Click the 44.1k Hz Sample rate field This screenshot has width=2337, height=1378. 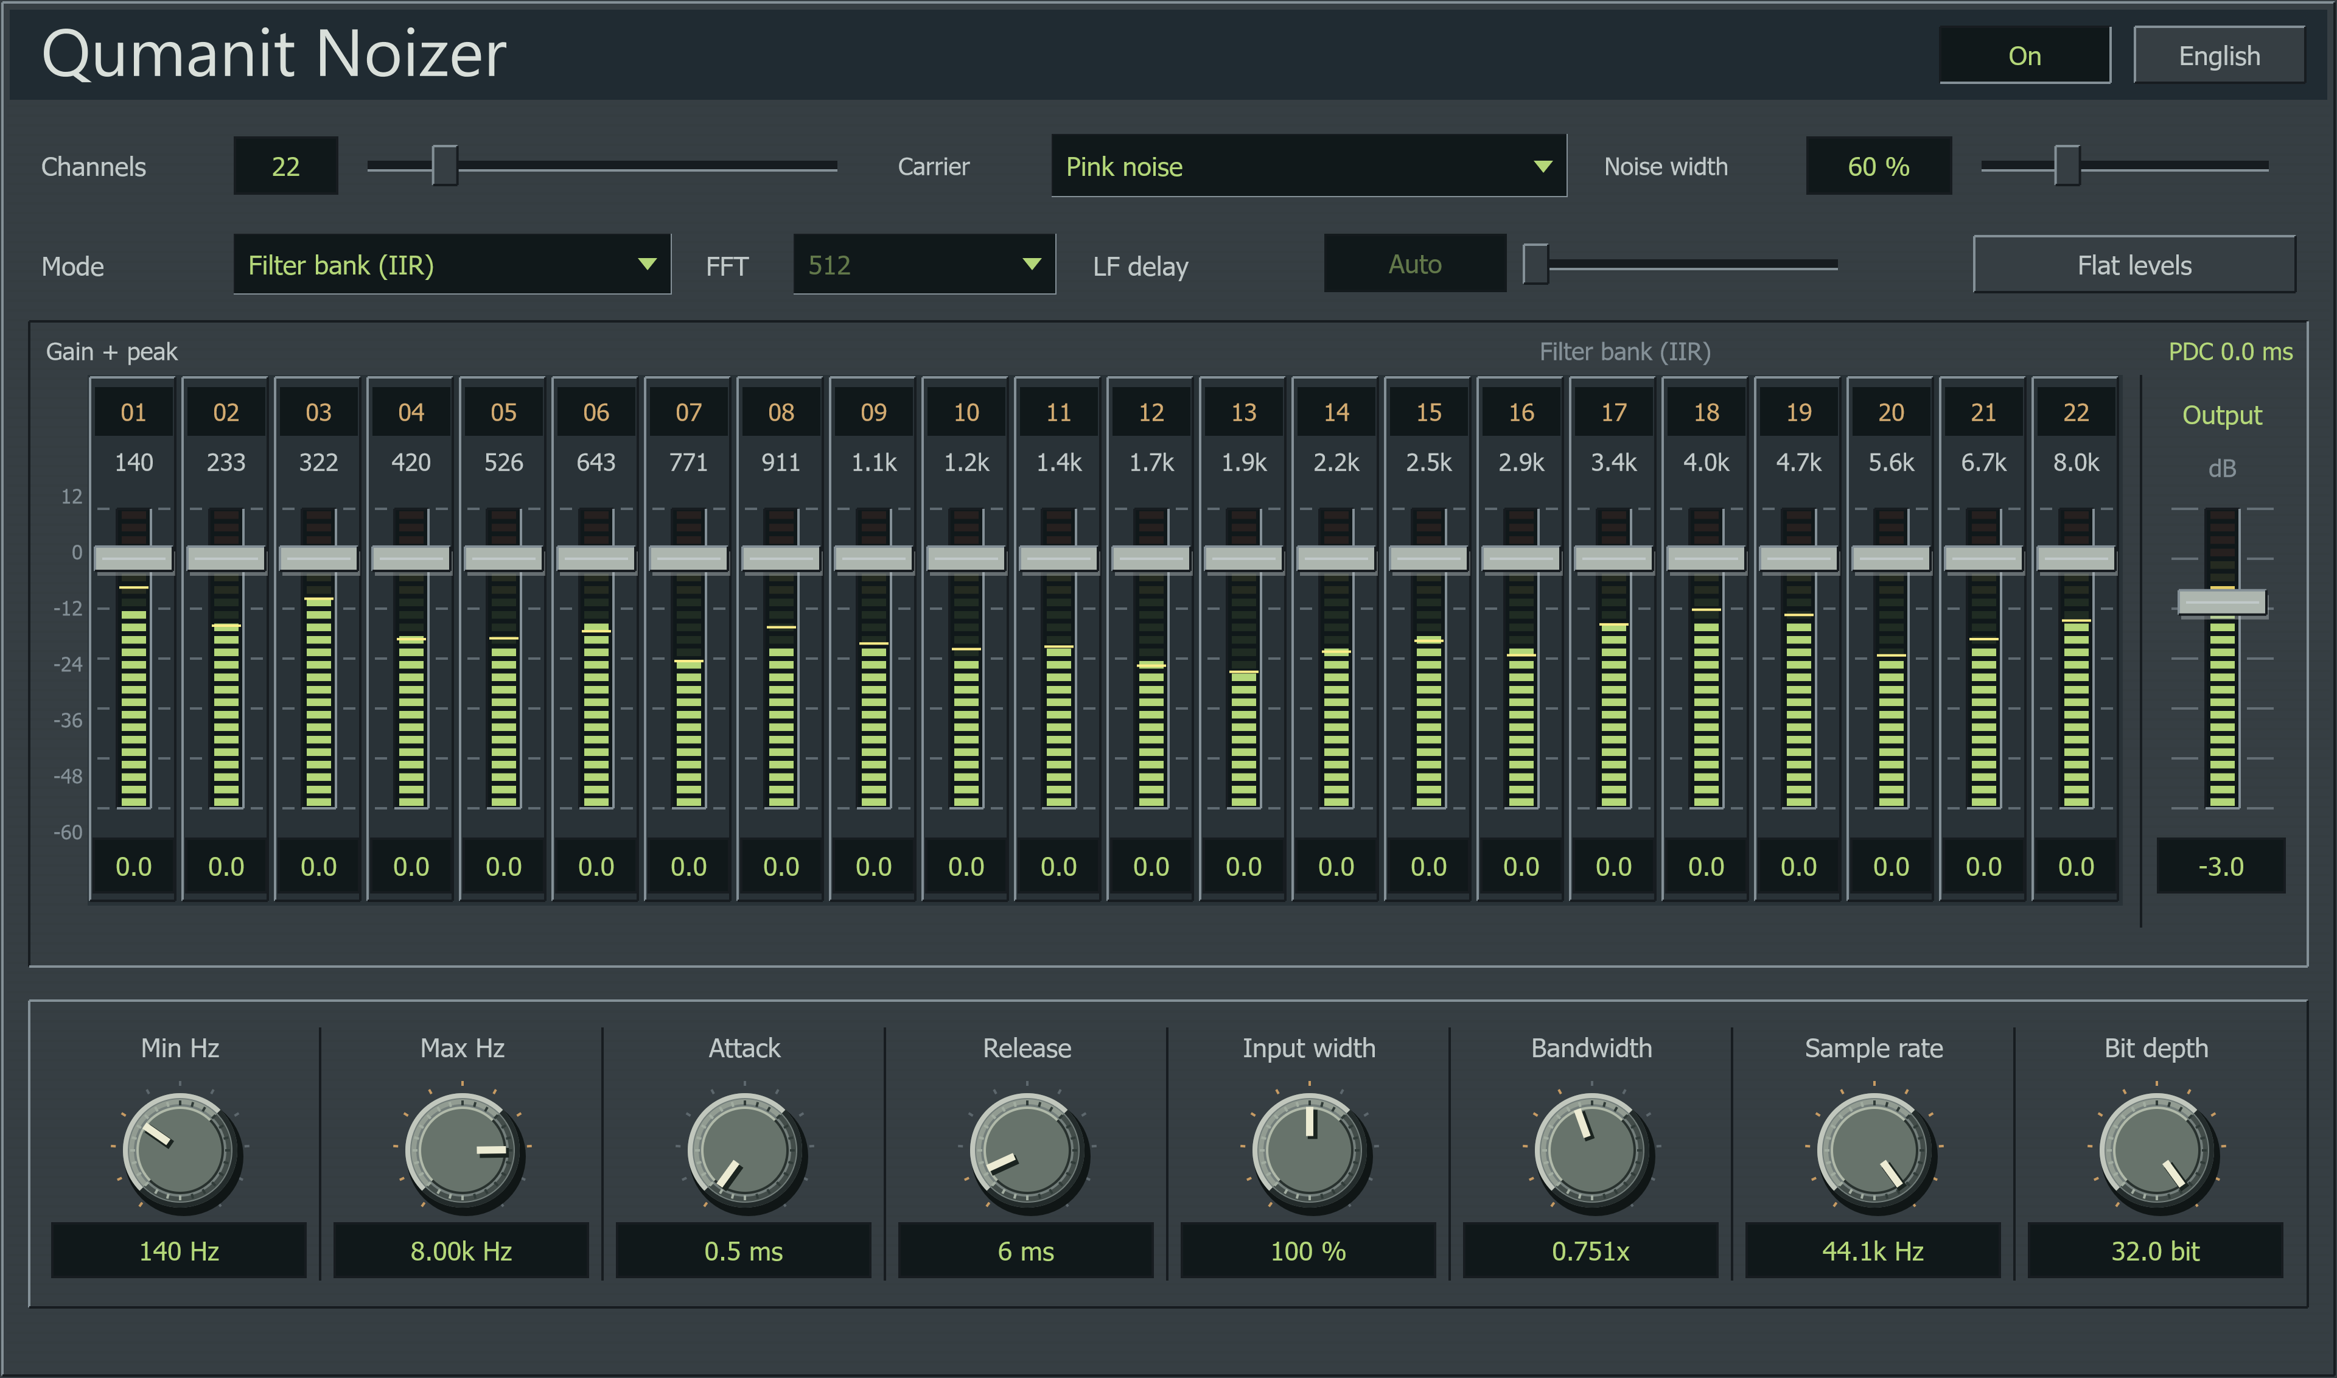(1873, 1251)
